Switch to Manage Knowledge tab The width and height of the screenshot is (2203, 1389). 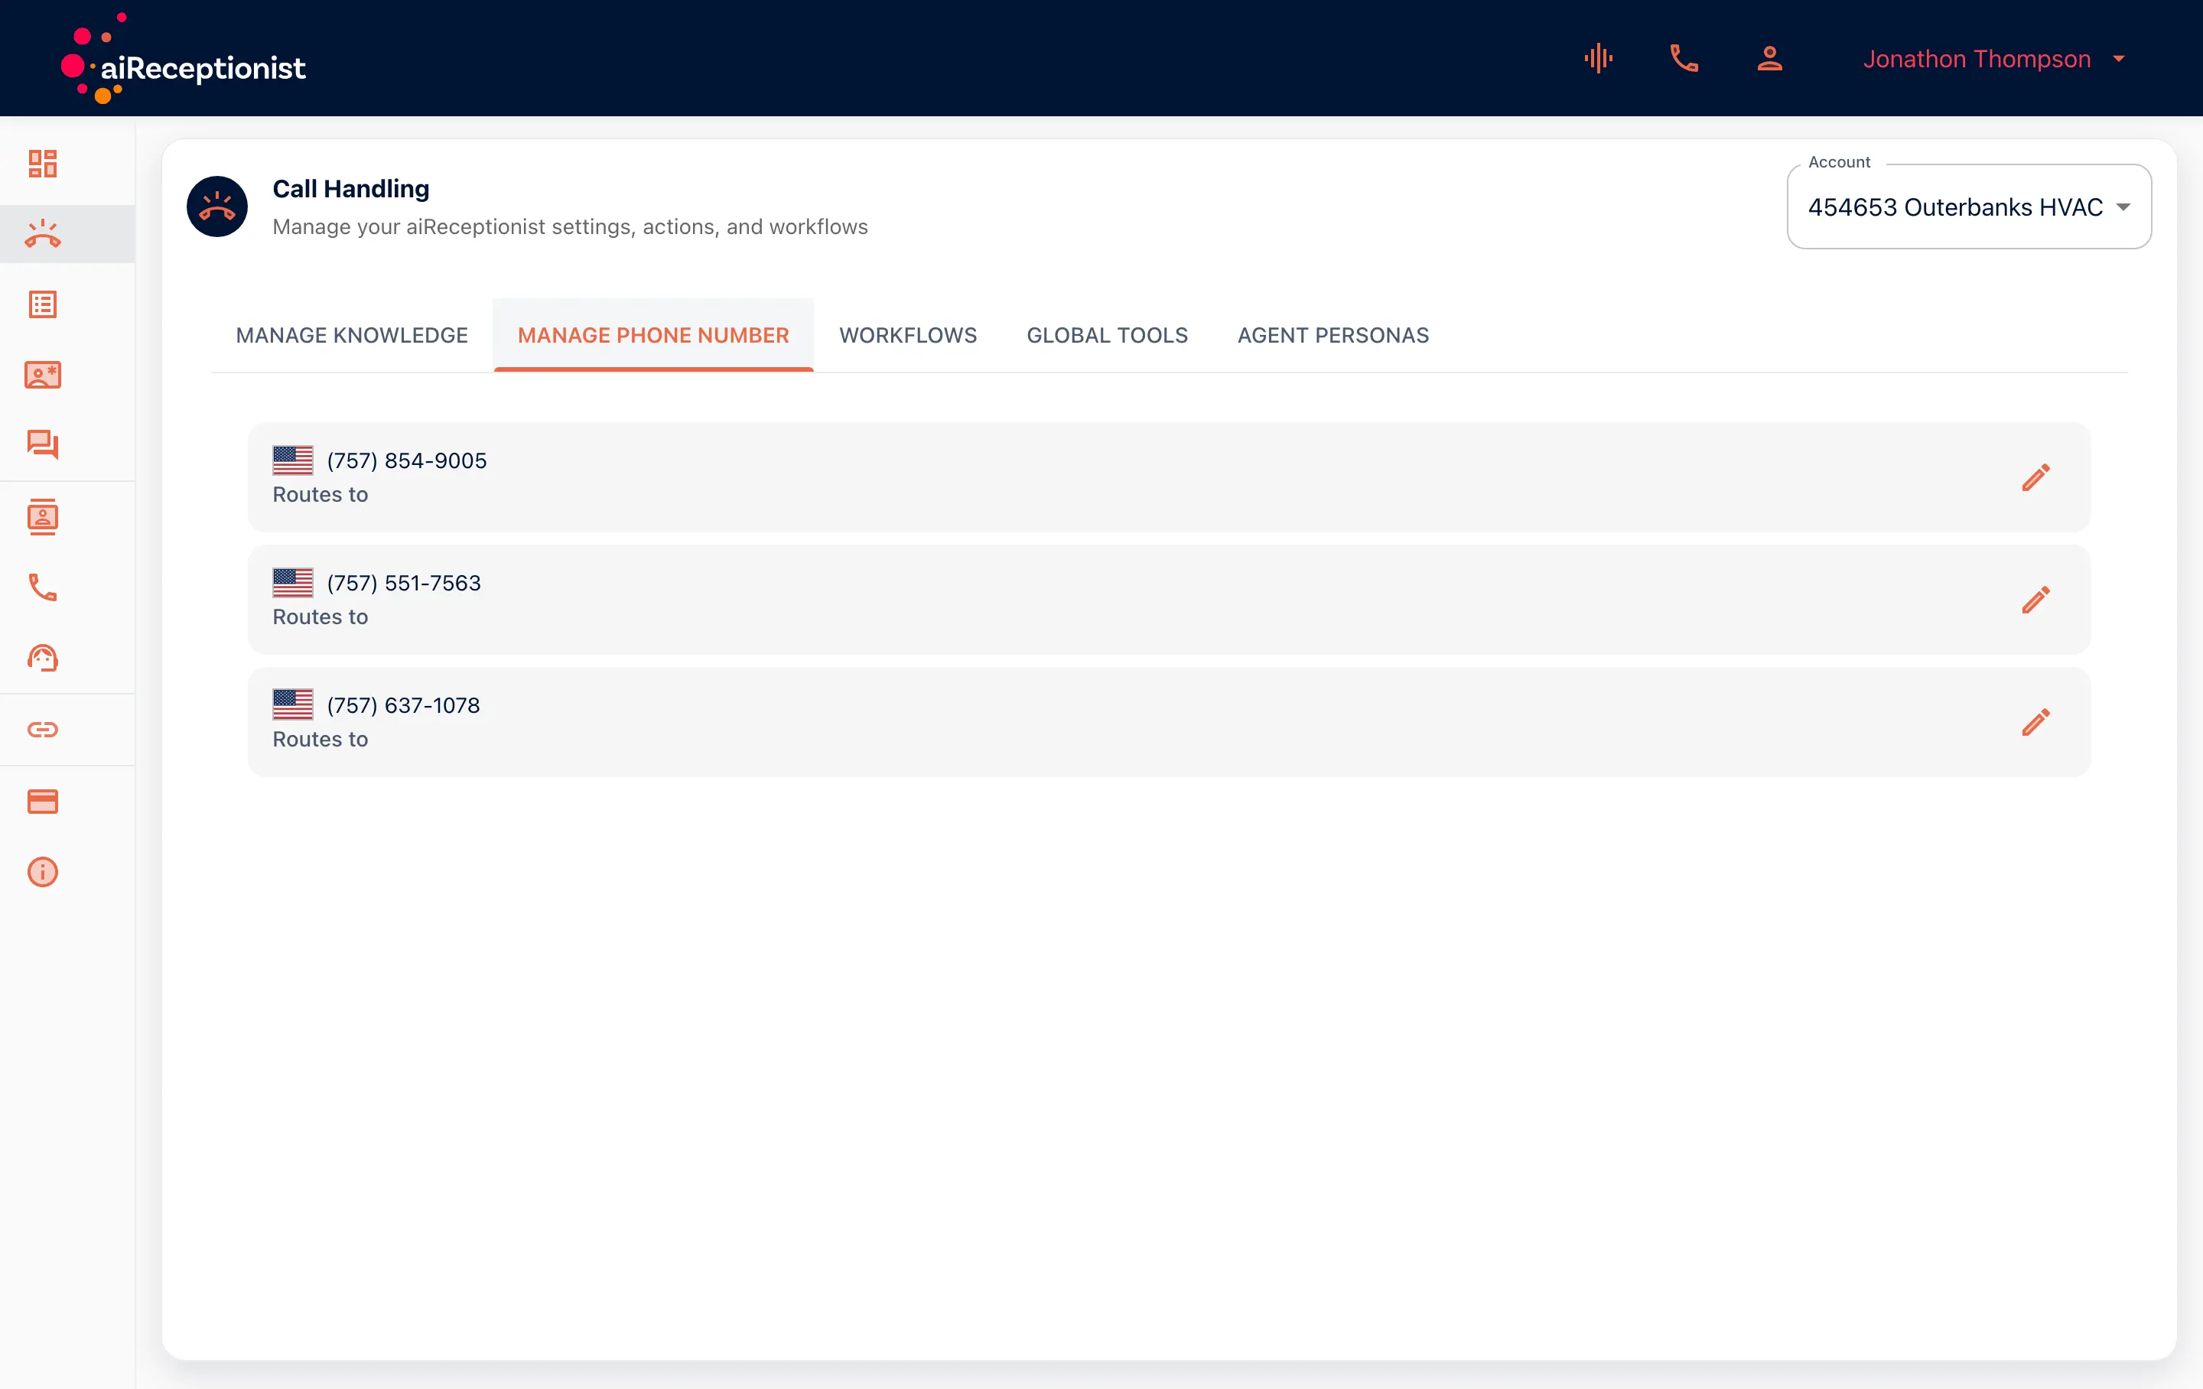[x=351, y=335]
